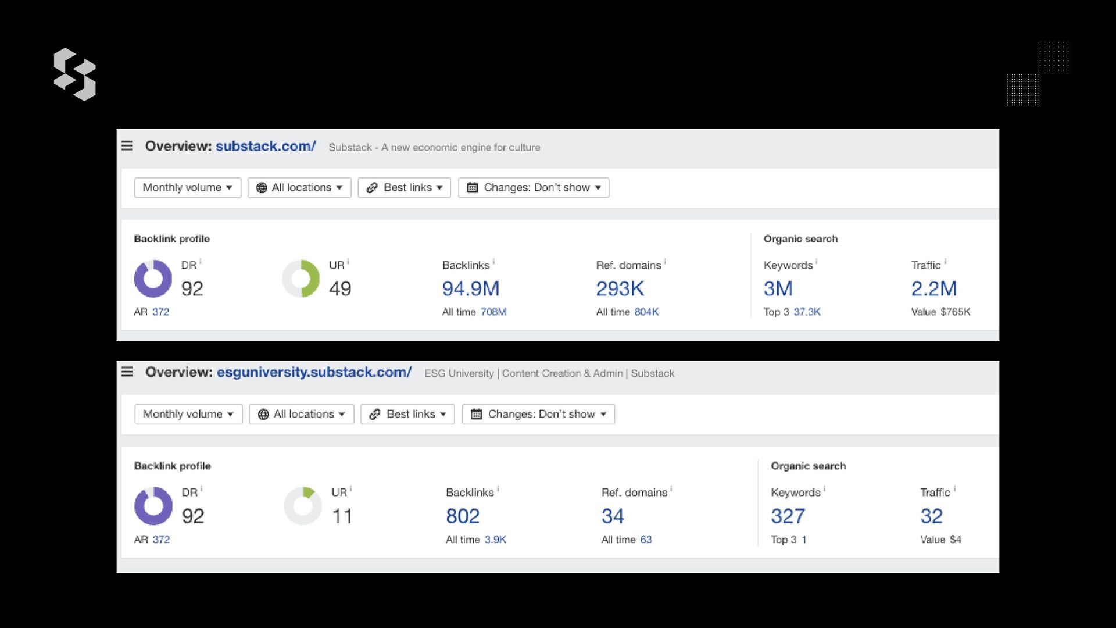Click Top 3 keywords value 1

click(804, 540)
